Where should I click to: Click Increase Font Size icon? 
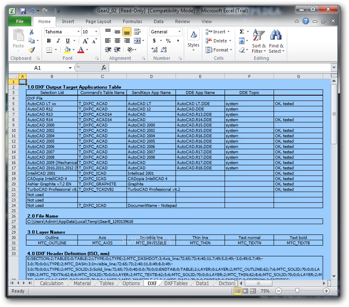(85, 41)
